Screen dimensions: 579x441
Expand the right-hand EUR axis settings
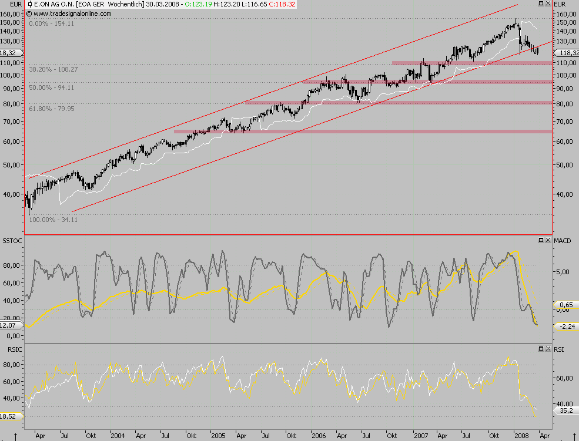560,3
